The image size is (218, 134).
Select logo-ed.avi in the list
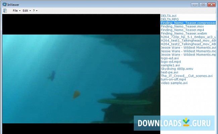coord(170,58)
